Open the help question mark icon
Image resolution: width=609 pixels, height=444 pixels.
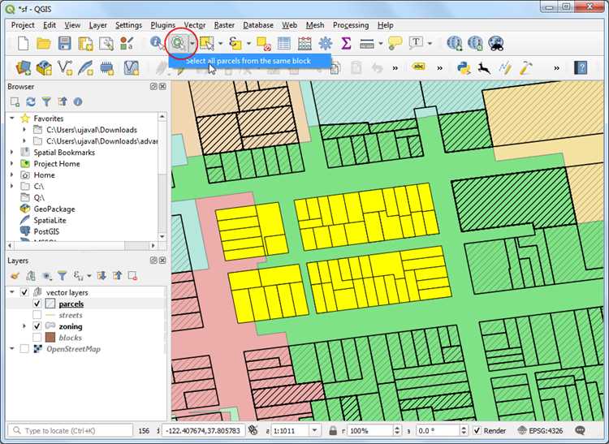coord(581,68)
